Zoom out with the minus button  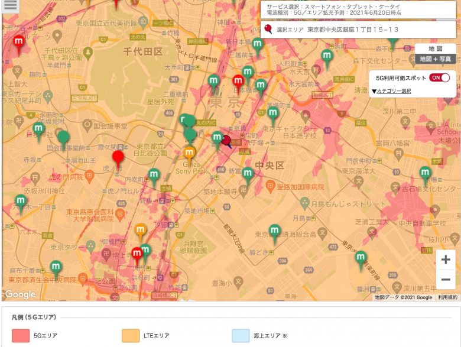[446, 280]
